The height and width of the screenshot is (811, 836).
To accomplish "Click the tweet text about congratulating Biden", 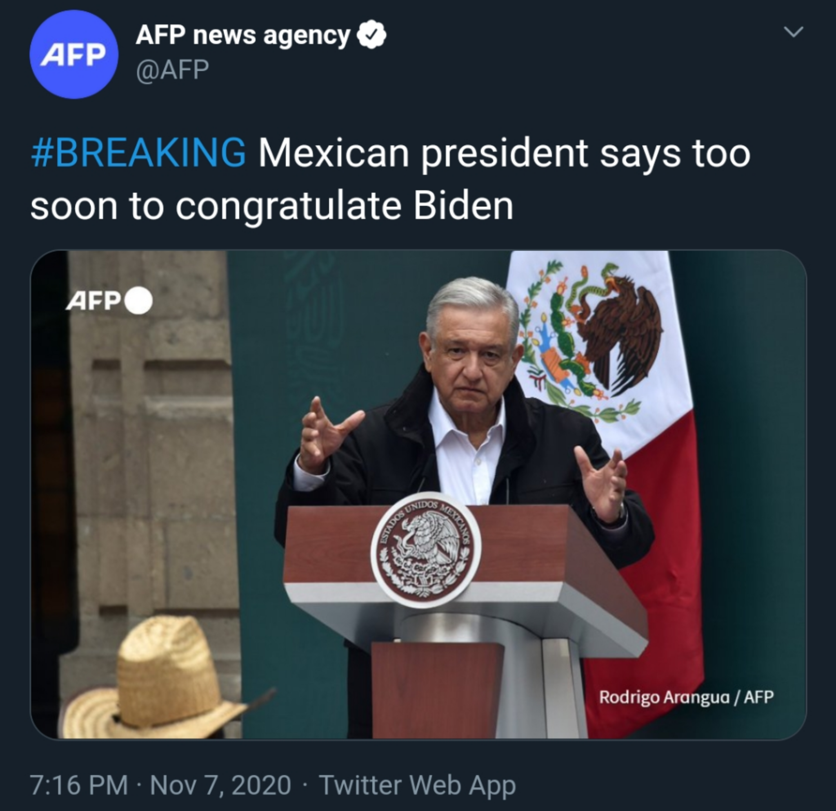I will 390,180.
